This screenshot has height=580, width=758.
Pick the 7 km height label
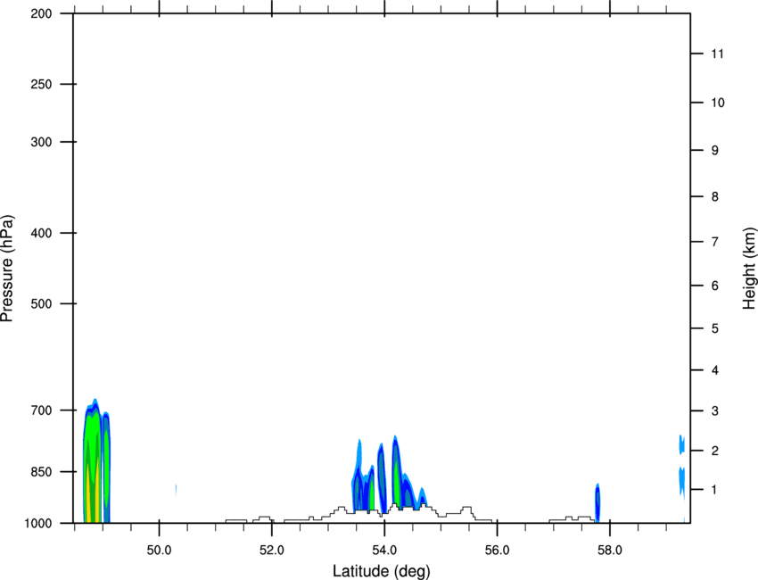click(x=715, y=242)
